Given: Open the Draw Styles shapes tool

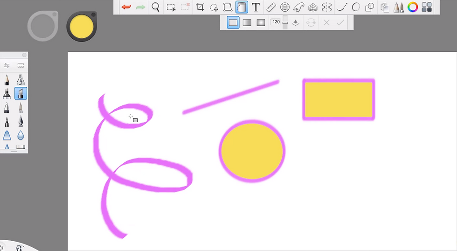Looking at the screenshot, I should [x=369, y=7].
